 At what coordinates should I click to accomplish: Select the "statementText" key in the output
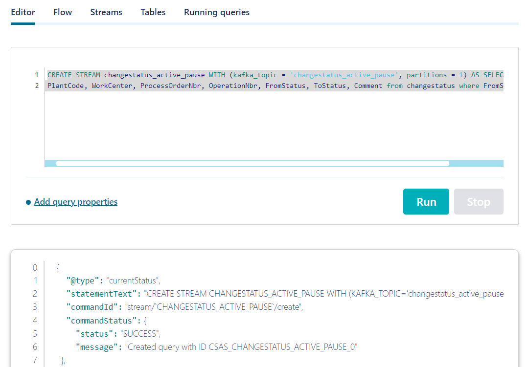101,294
